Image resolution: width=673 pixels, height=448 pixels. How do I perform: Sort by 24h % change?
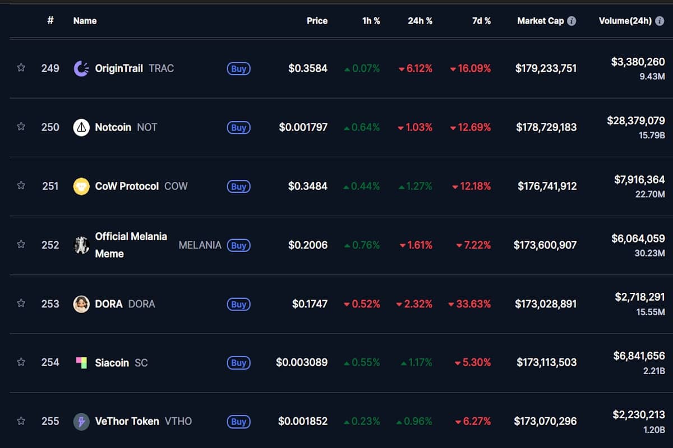pyautogui.click(x=420, y=21)
